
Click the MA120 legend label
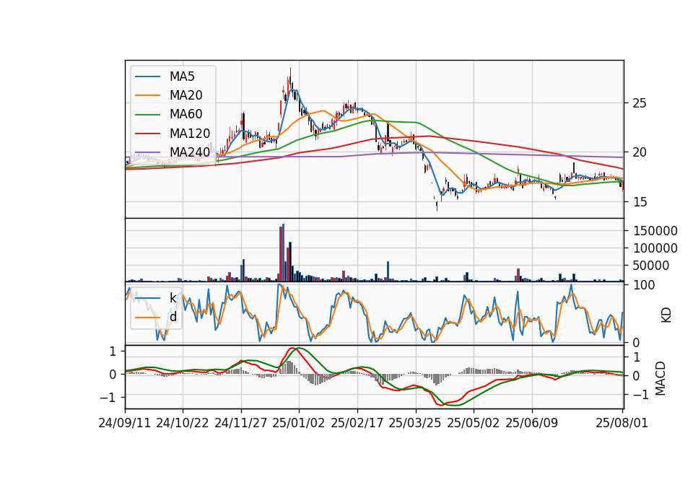(x=190, y=133)
